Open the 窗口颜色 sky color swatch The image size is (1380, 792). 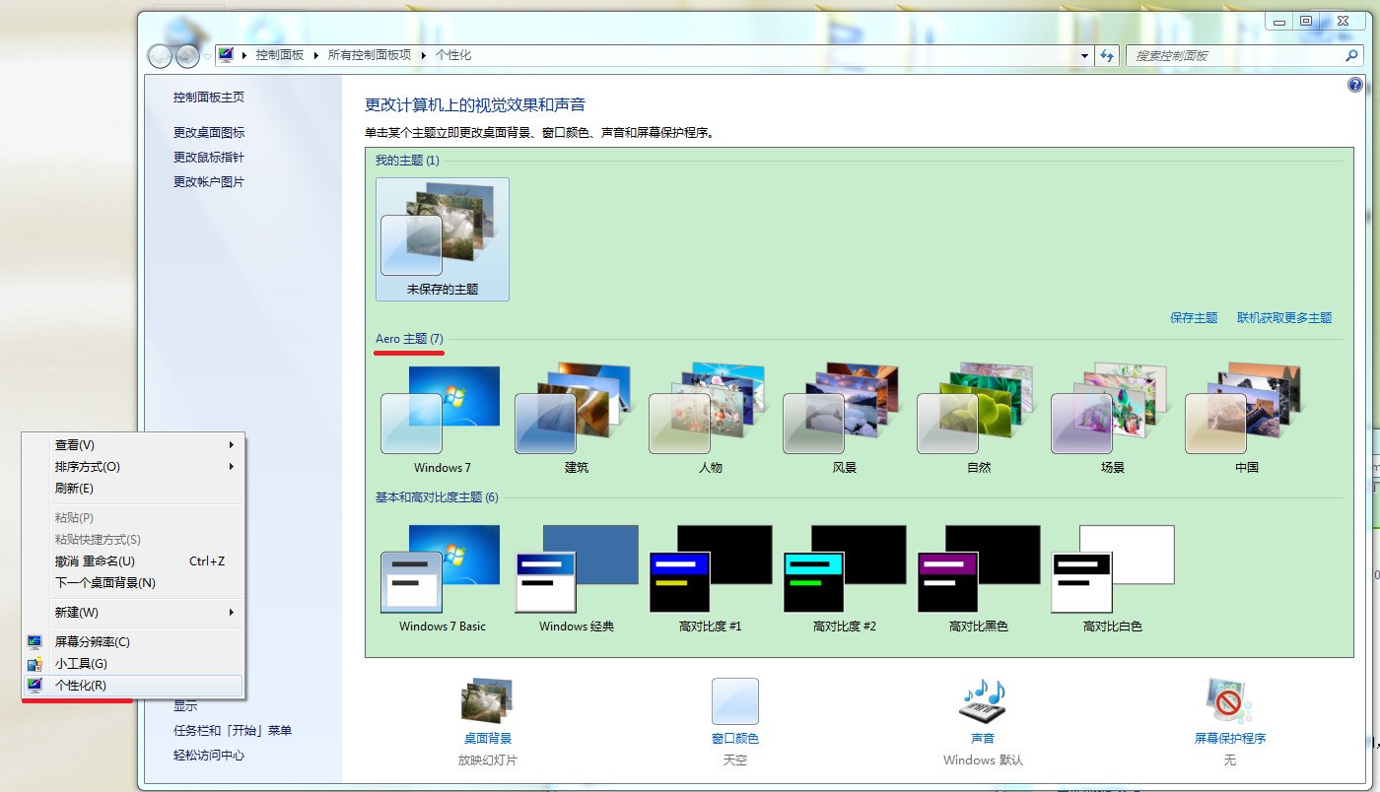click(x=735, y=701)
